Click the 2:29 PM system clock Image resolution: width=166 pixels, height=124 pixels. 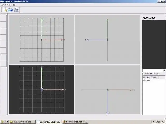[x=160, y=122]
